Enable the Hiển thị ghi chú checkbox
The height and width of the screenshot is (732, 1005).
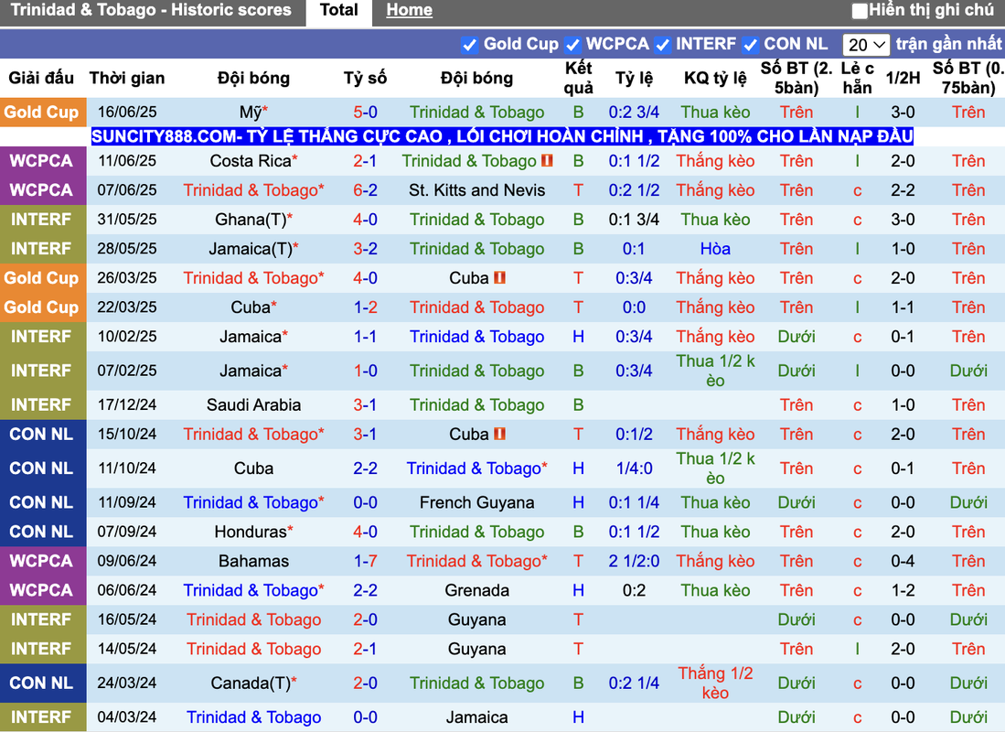[x=860, y=11]
